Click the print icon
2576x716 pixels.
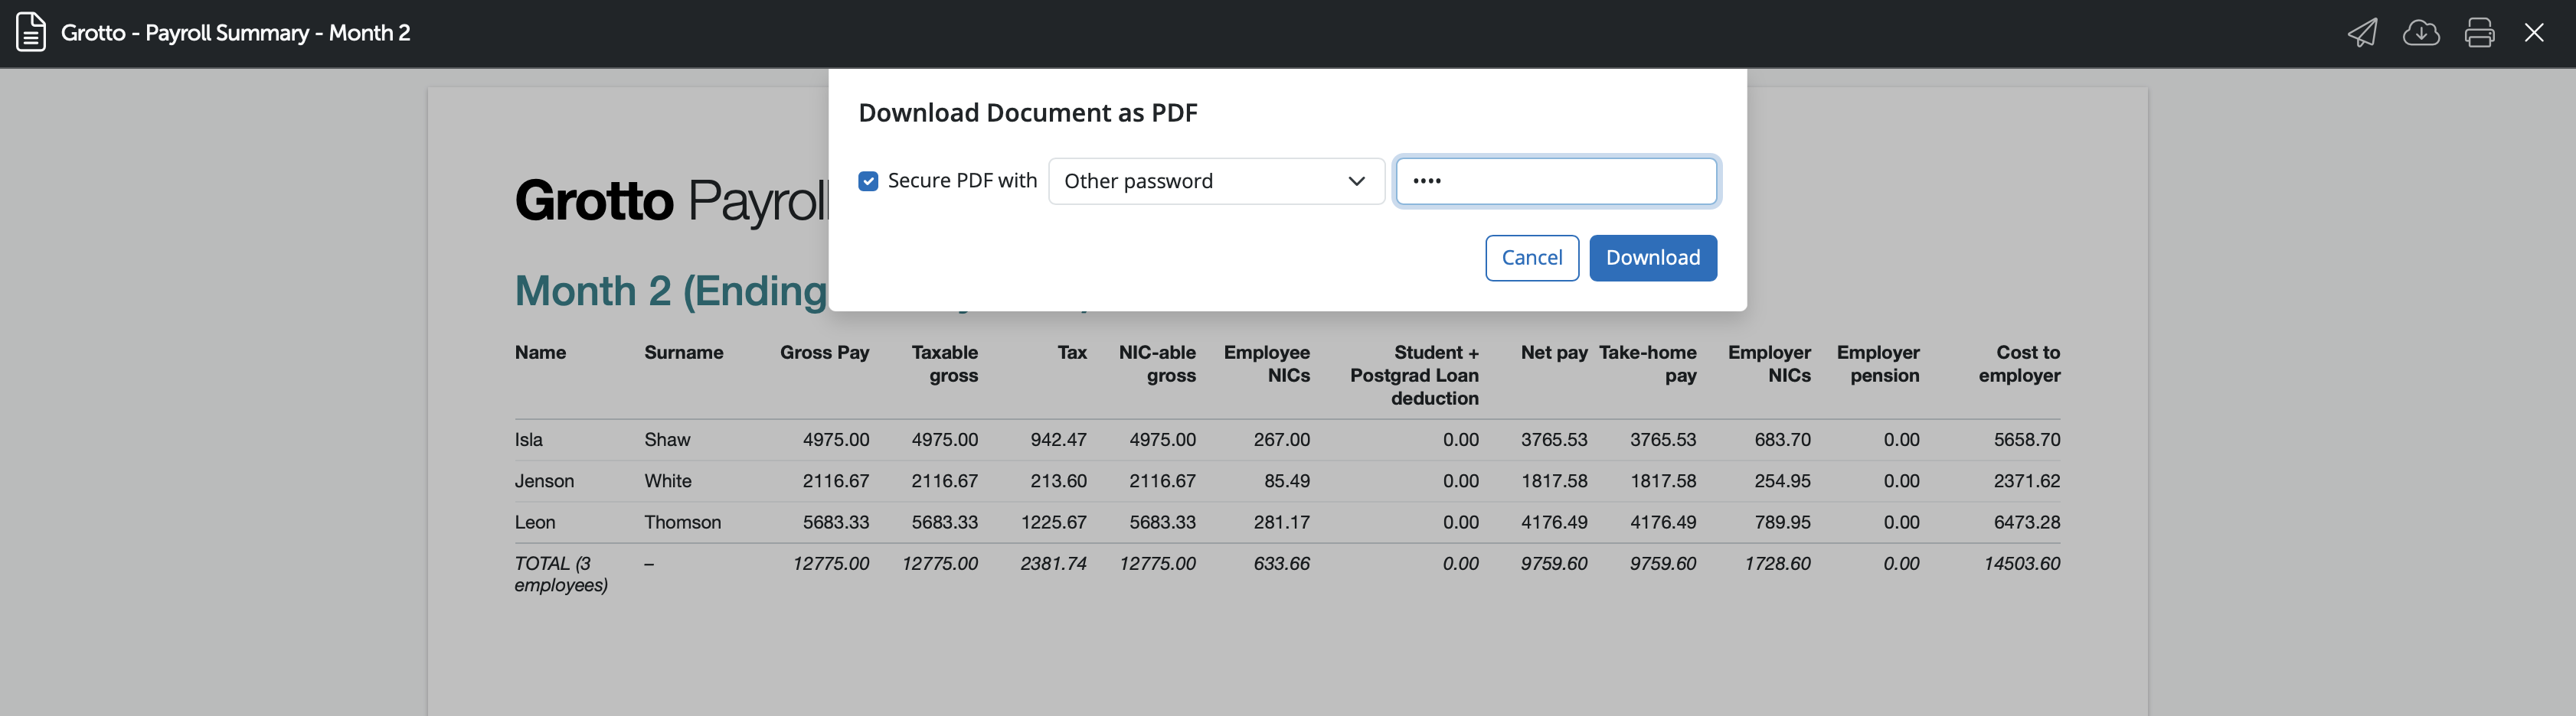click(x=2479, y=32)
